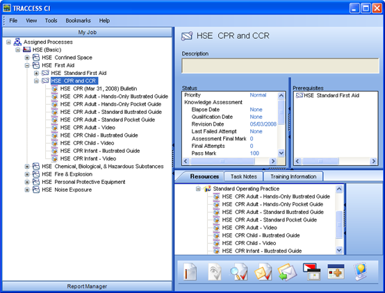Click the document with pencil toolbar icon
The image size is (385, 293).
tap(190, 271)
